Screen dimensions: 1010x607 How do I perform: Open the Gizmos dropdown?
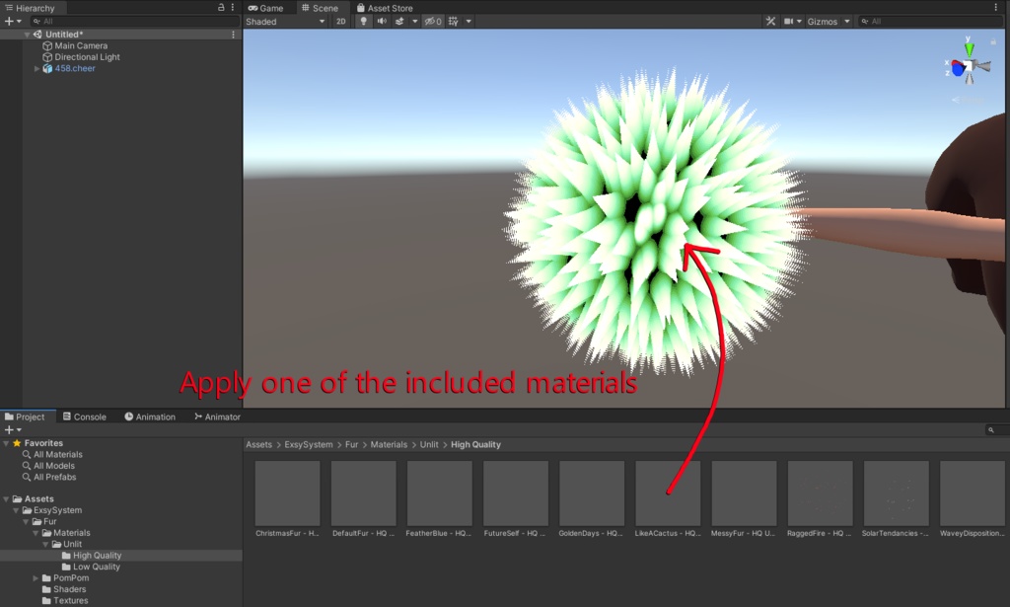[x=829, y=22]
